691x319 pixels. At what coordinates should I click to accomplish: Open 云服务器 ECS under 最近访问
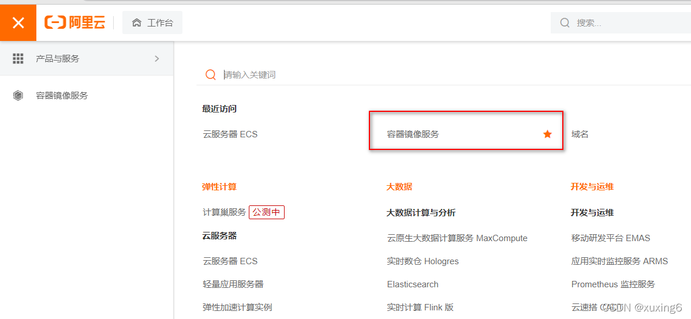[230, 134]
